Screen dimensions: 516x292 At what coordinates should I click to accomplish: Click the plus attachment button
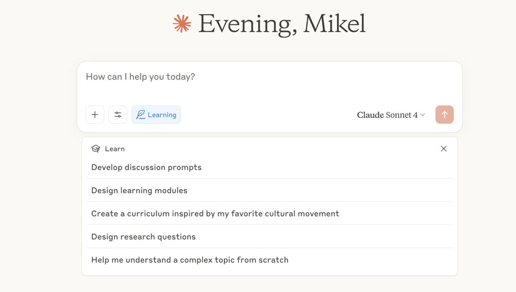[x=95, y=114]
